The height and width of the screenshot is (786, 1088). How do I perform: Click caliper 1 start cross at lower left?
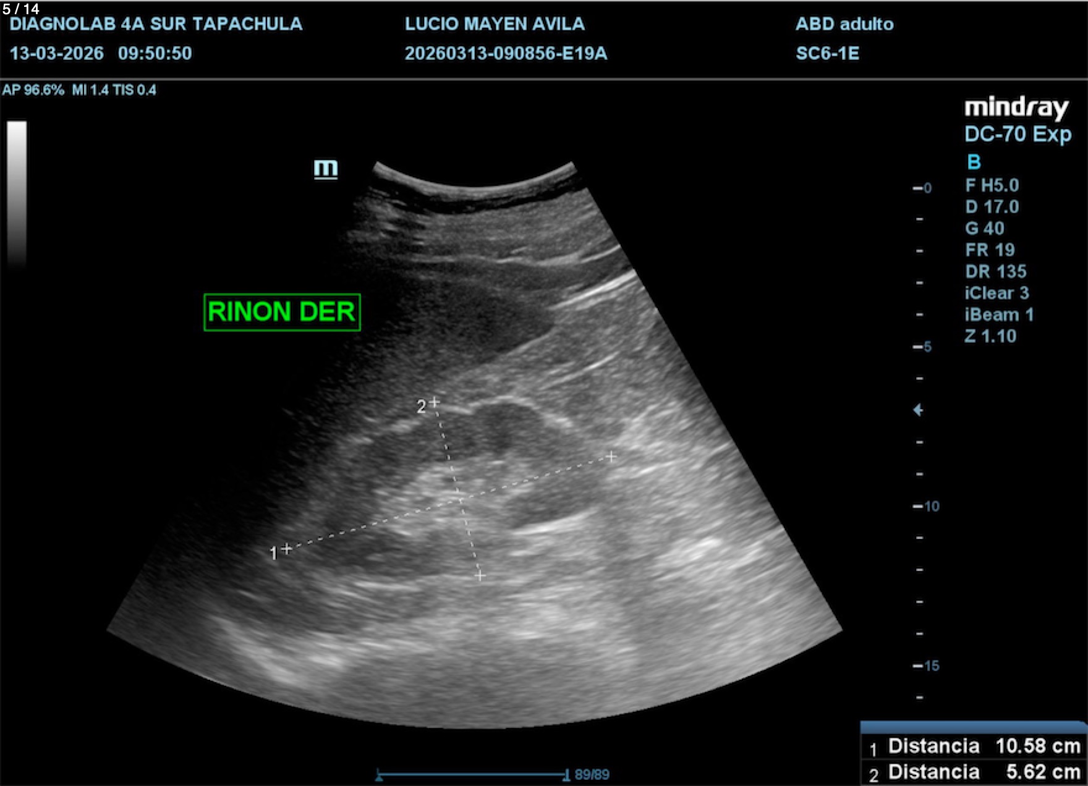pos(287,548)
